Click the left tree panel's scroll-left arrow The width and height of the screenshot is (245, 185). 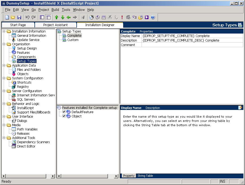click(x=3, y=176)
